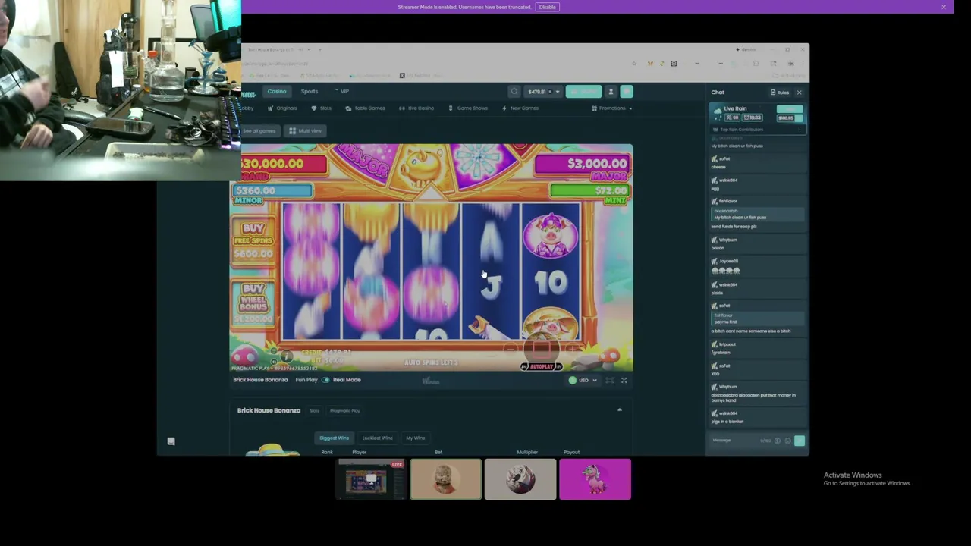Click in the chat Message field
This screenshot has width=971, height=546.
point(734,441)
